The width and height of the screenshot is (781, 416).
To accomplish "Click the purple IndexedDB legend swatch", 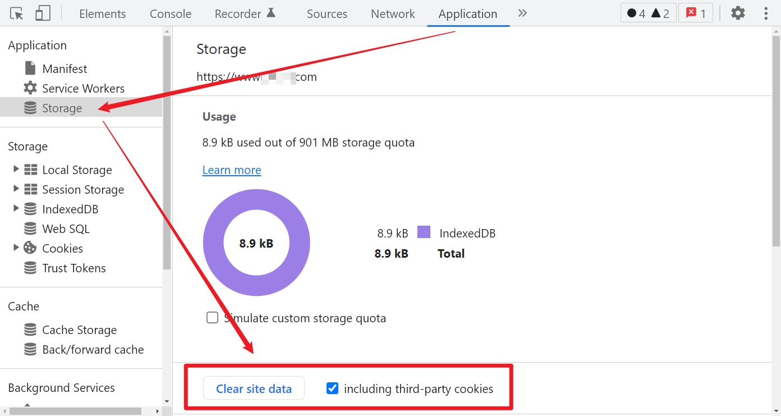I will click(424, 232).
